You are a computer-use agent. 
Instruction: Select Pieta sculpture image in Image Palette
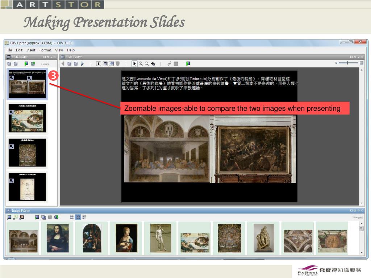pos(264,238)
